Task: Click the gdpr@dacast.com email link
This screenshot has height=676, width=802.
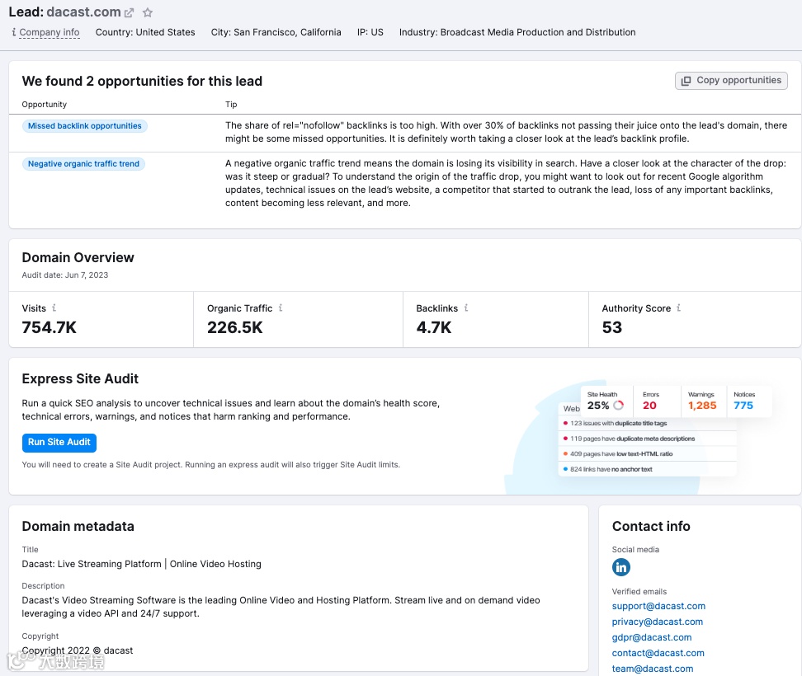Action: tap(652, 638)
